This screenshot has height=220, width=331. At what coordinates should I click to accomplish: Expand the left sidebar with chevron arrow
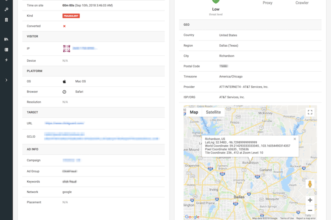point(6,80)
